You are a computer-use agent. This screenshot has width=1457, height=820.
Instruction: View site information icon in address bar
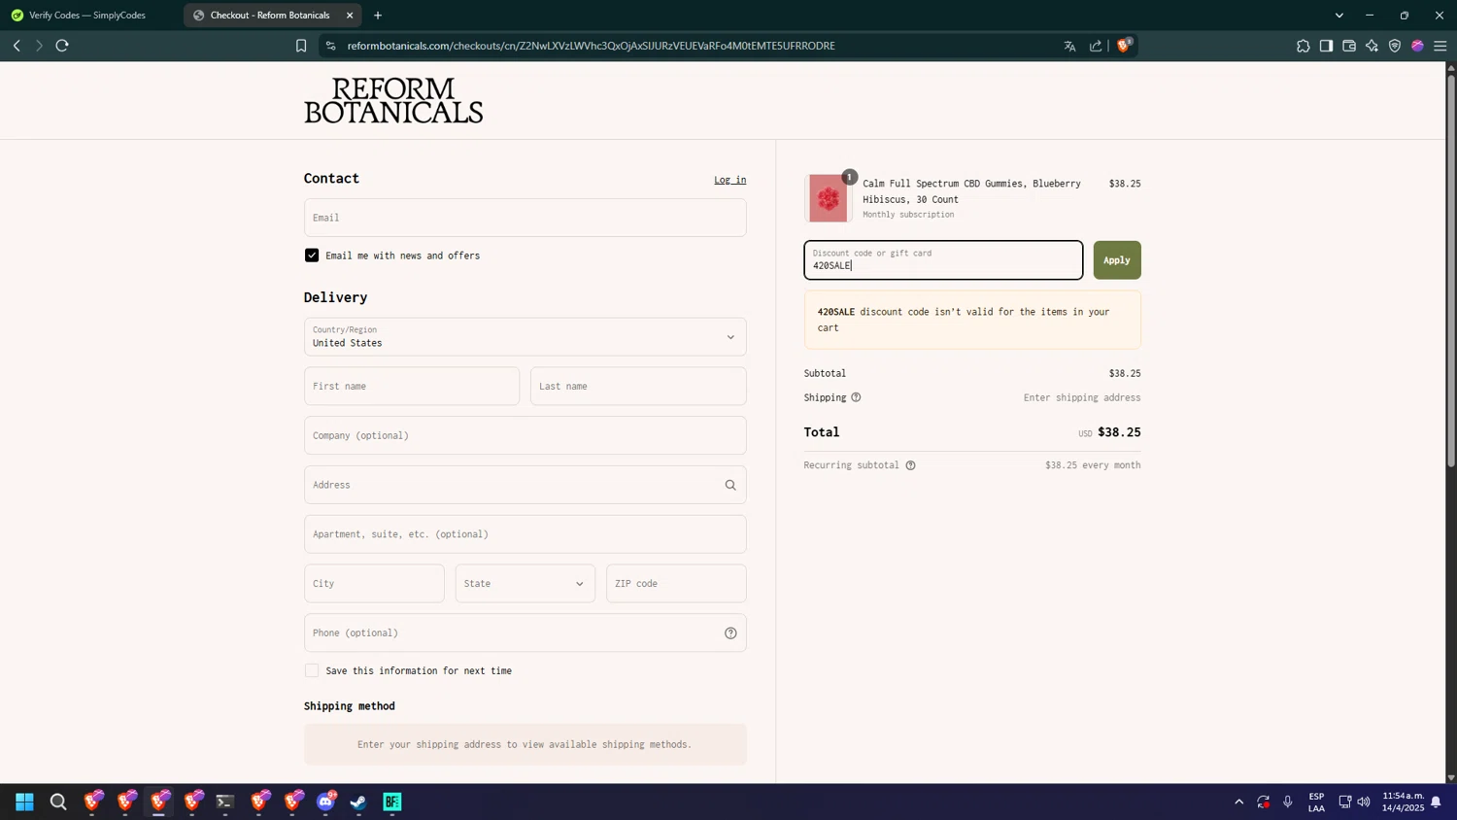point(330,46)
